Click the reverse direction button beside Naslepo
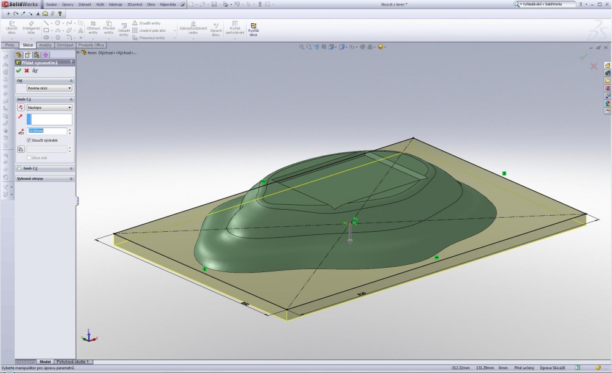 21,107
